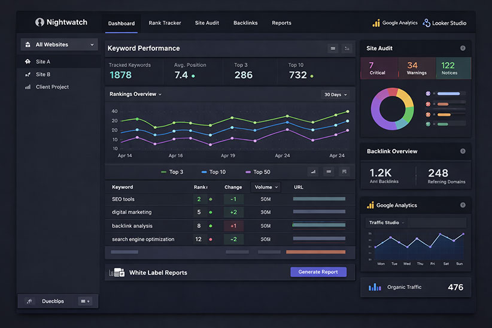Click the Backlink Overview info icon
The height and width of the screenshot is (328, 492).
point(463,151)
